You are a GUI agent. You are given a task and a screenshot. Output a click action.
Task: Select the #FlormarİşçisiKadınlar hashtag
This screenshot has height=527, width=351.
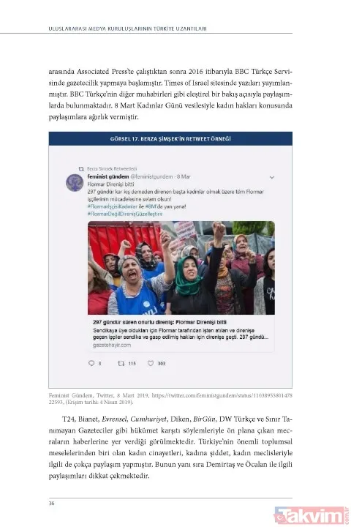pos(112,206)
